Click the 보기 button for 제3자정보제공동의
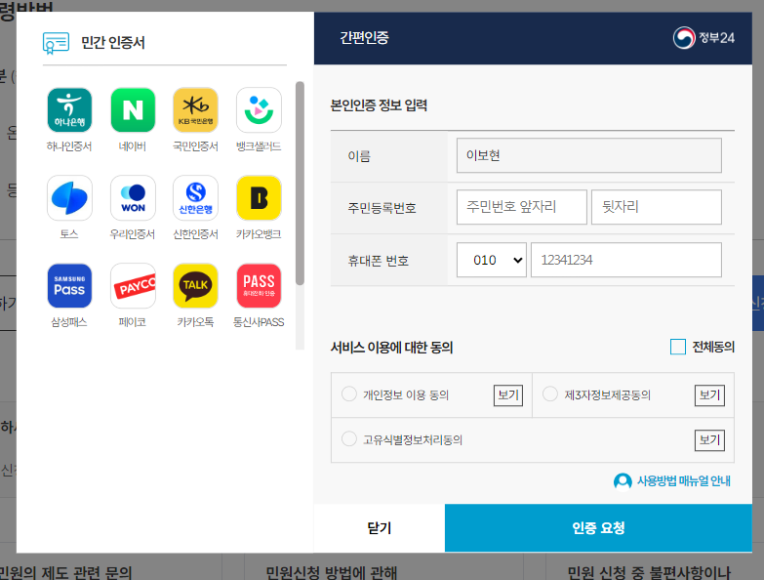The height and width of the screenshot is (580, 764). click(x=709, y=394)
